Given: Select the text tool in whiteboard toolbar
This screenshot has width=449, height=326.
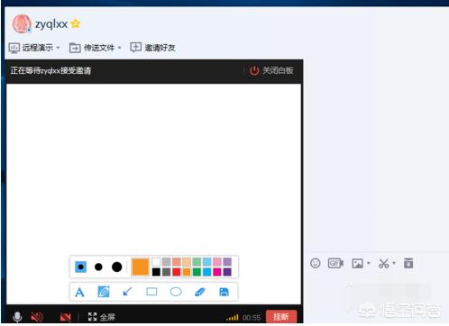Looking at the screenshot, I should [x=79, y=292].
